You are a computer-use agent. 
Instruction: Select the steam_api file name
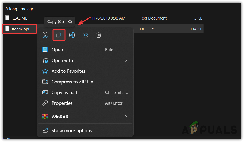point(20,29)
